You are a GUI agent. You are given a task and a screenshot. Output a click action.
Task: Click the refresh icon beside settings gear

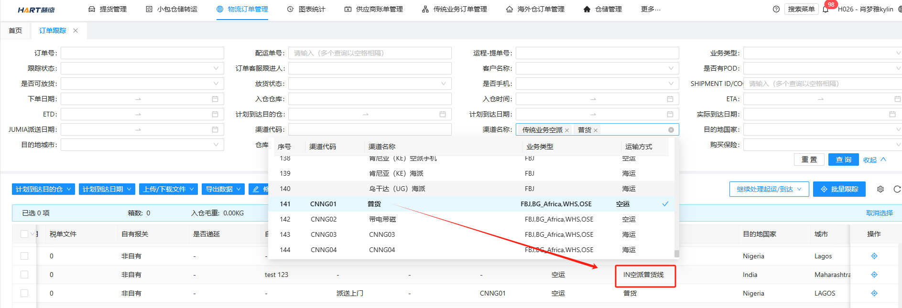pos(897,189)
